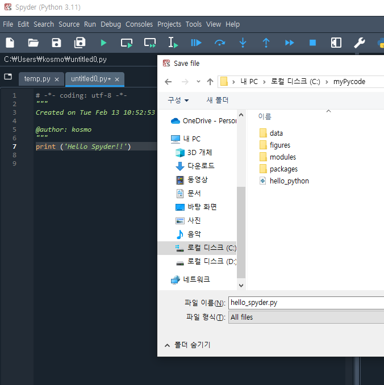Collapse folders with 폴더 숨기기
Viewport: 384px width, 385px height.
[x=187, y=345]
